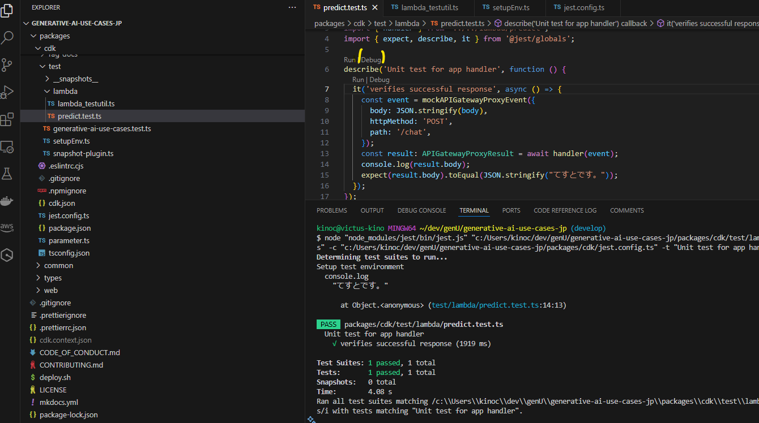Open cdk.context.json in the explorer

point(65,340)
